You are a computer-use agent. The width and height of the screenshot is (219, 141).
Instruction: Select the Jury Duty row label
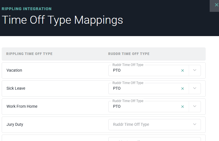coord(15,124)
